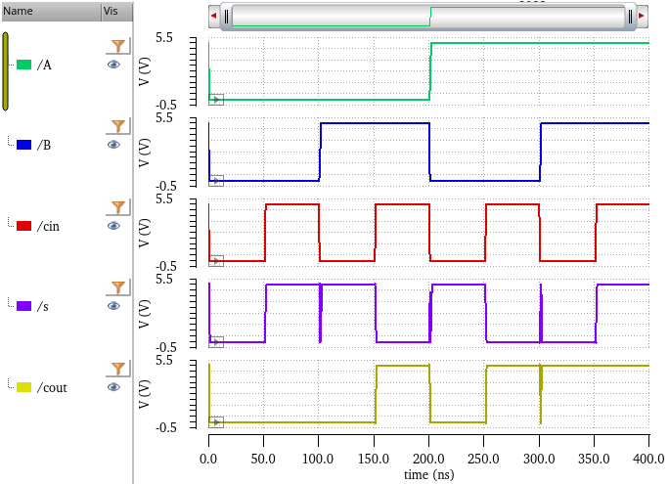This screenshot has width=669, height=484.
Task: Click the filter funnel icon for /s
Action: tap(118, 287)
